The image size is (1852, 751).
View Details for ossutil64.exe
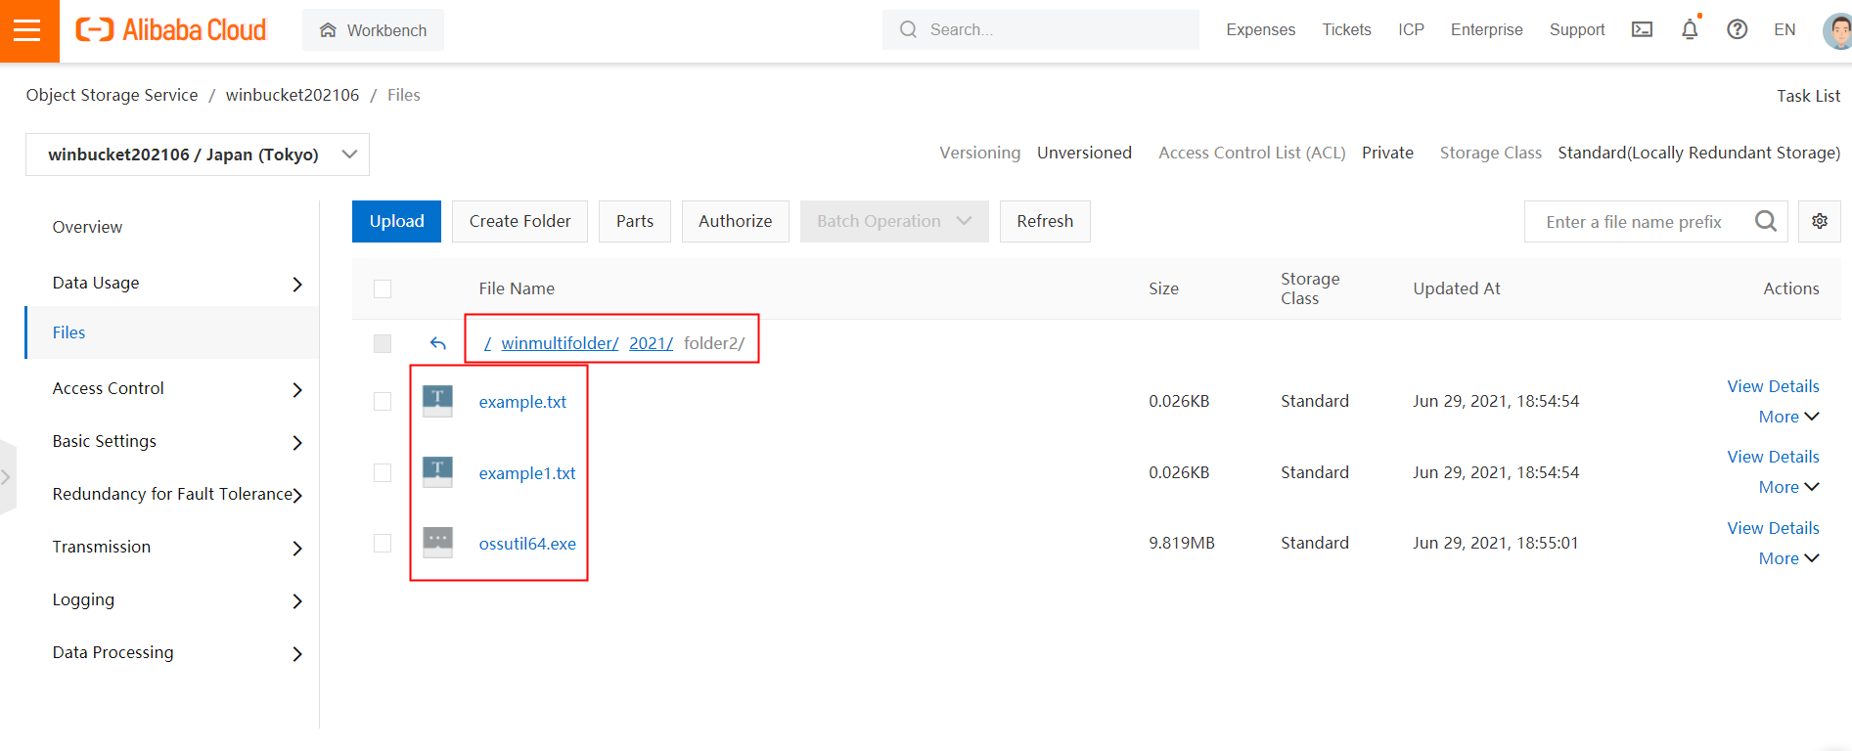[x=1773, y=528]
